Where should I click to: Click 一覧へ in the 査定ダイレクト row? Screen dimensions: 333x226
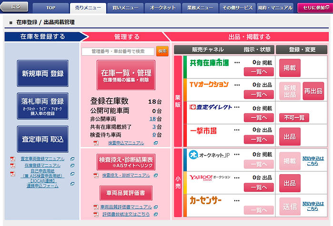tap(259, 118)
